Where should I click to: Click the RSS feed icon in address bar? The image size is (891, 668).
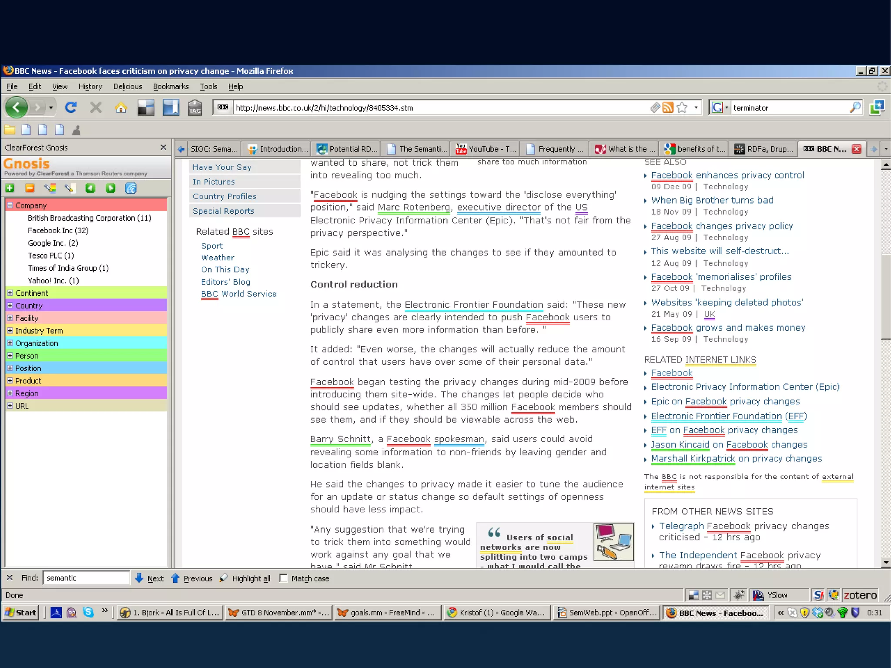pos(668,107)
